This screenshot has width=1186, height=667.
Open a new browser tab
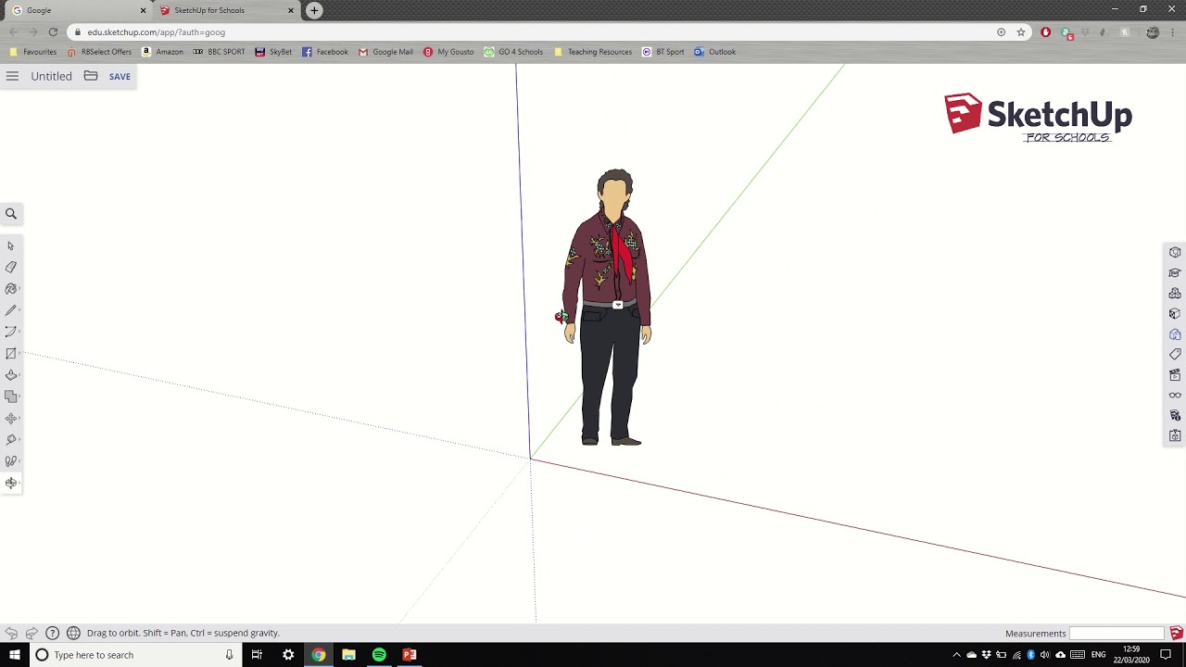pyautogui.click(x=314, y=10)
